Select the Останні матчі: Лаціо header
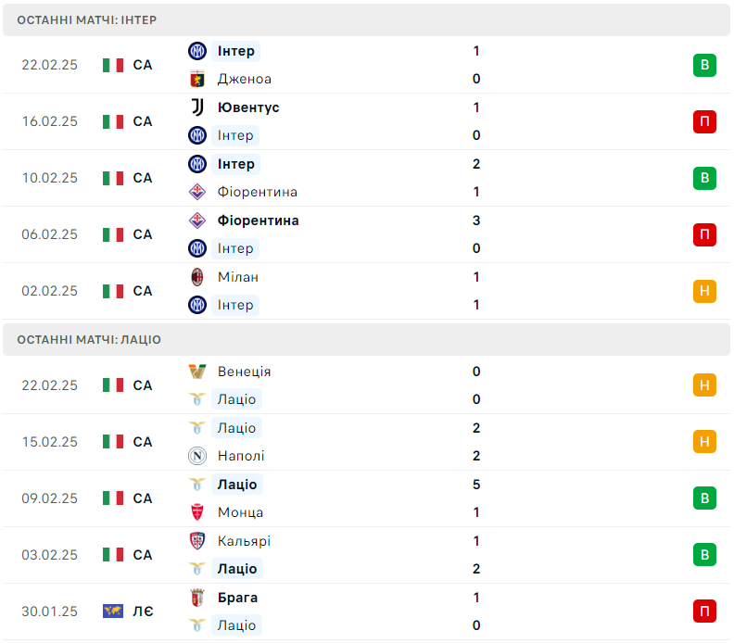The image size is (734, 643). (x=89, y=340)
